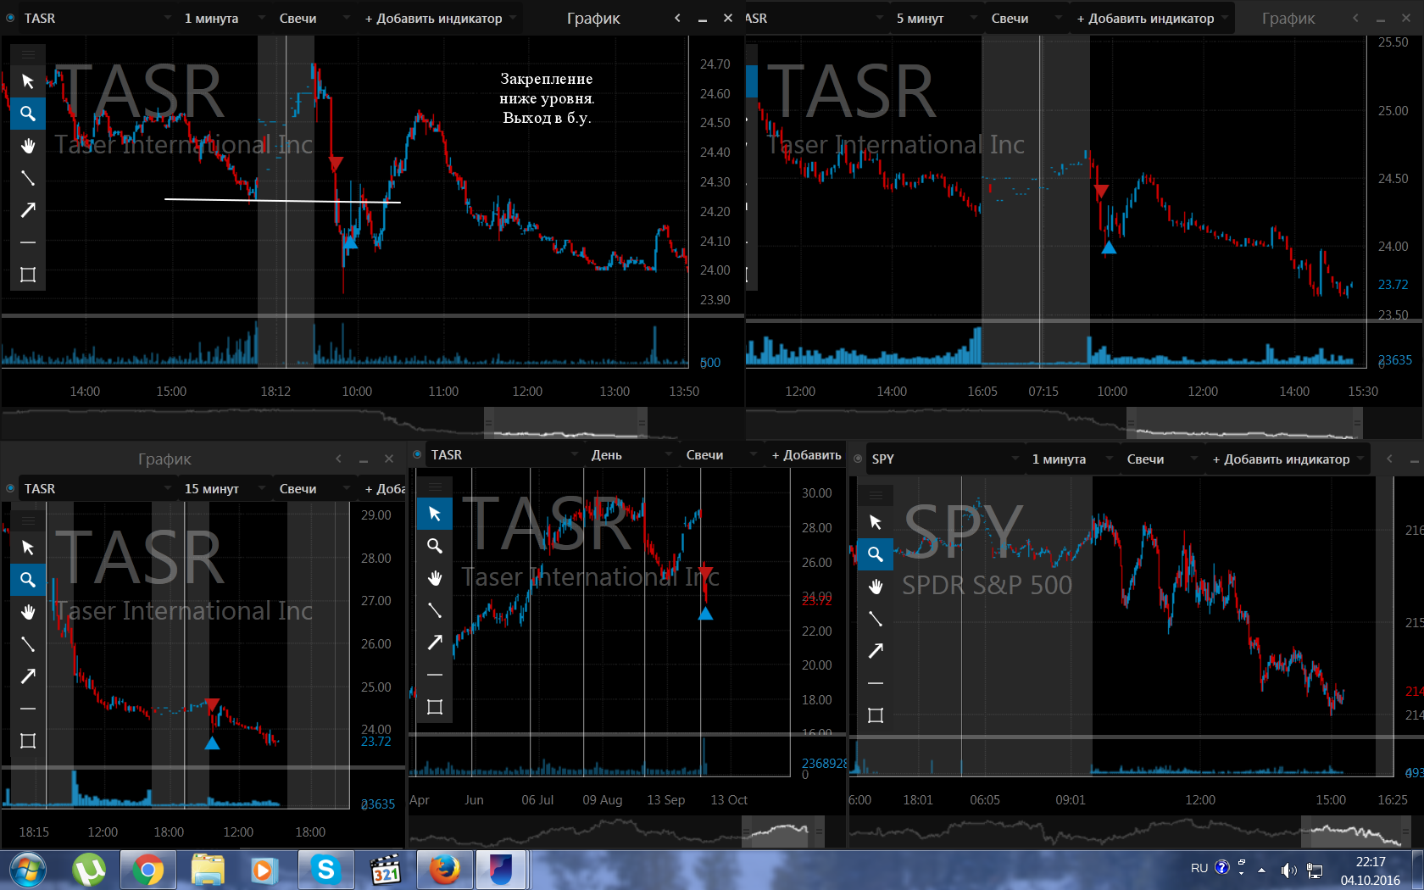The height and width of the screenshot is (890, 1424).
Task: Select the rectangle tool in TASR 1-minute chart
Action: 28,275
